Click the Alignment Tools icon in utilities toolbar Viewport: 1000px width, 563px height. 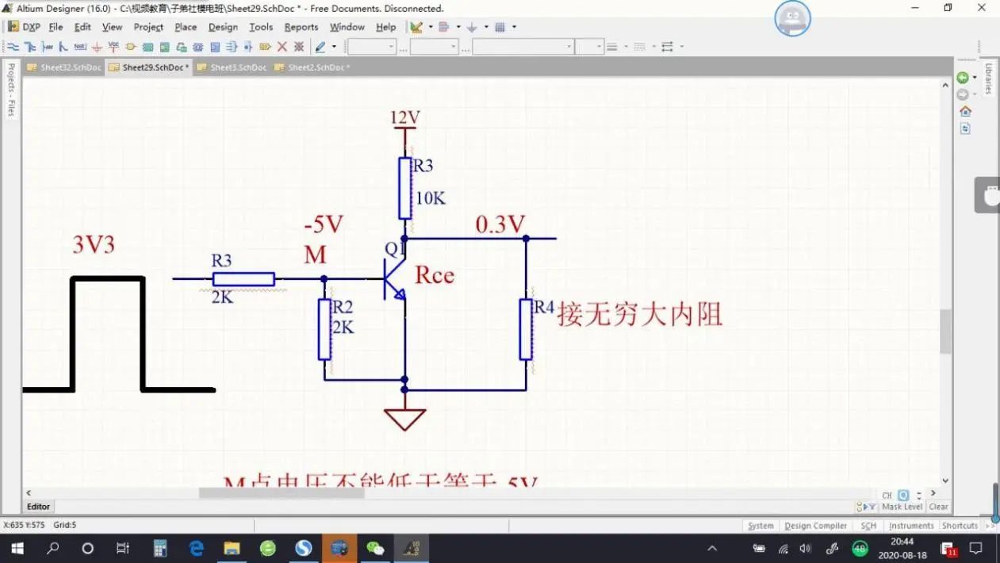(444, 27)
